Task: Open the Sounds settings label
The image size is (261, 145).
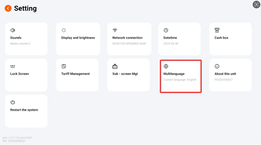Action: (16, 38)
